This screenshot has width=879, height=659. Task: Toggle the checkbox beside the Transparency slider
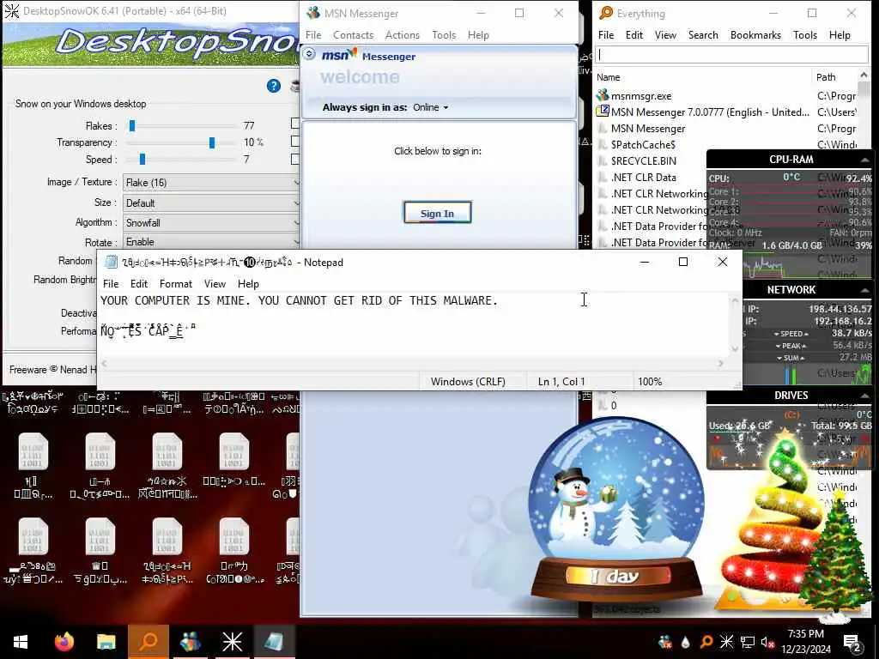pyautogui.click(x=295, y=142)
